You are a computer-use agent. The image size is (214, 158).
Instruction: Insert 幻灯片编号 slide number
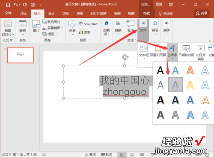[x=201, y=53]
